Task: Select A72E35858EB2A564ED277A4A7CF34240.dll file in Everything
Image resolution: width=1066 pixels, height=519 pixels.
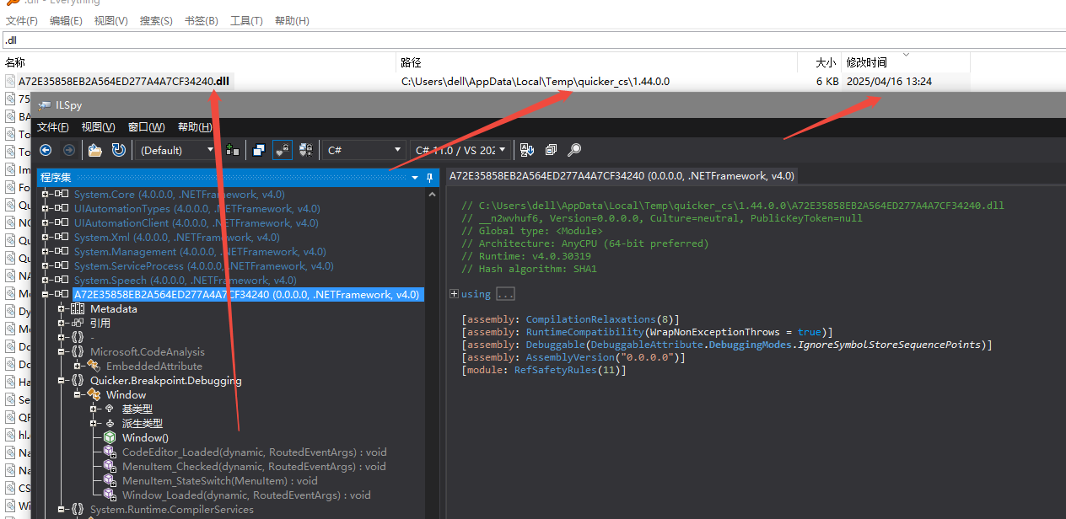Action: pos(124,82)
